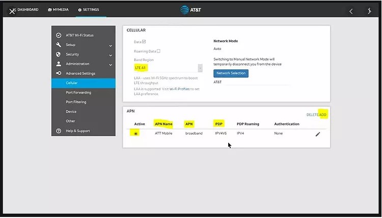Image resolution: width=382 pixels, height=218 pixels.
Task: Click the Authentication column header
Action: (287, 124)
